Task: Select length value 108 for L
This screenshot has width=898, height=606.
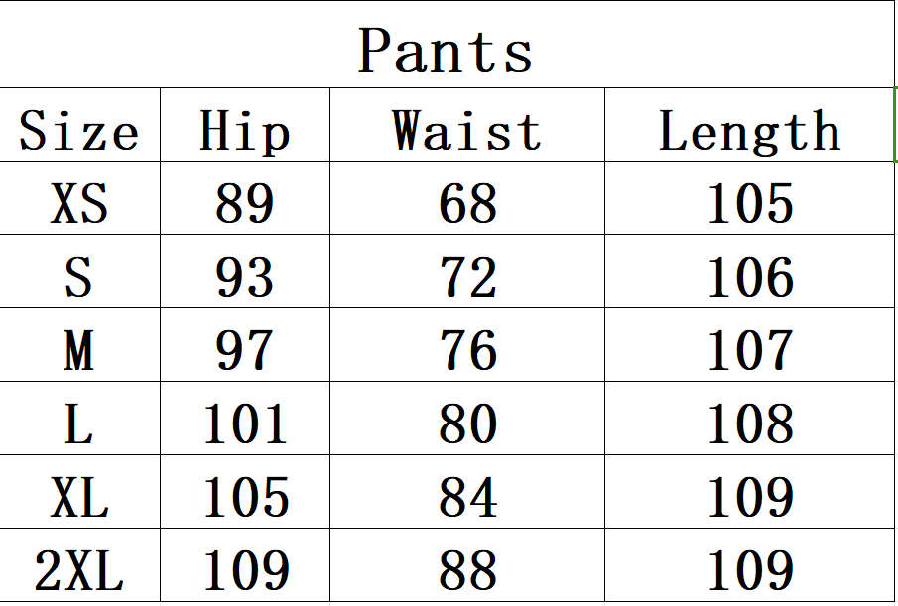Action: pyautogui.click(x=750, y=424)
